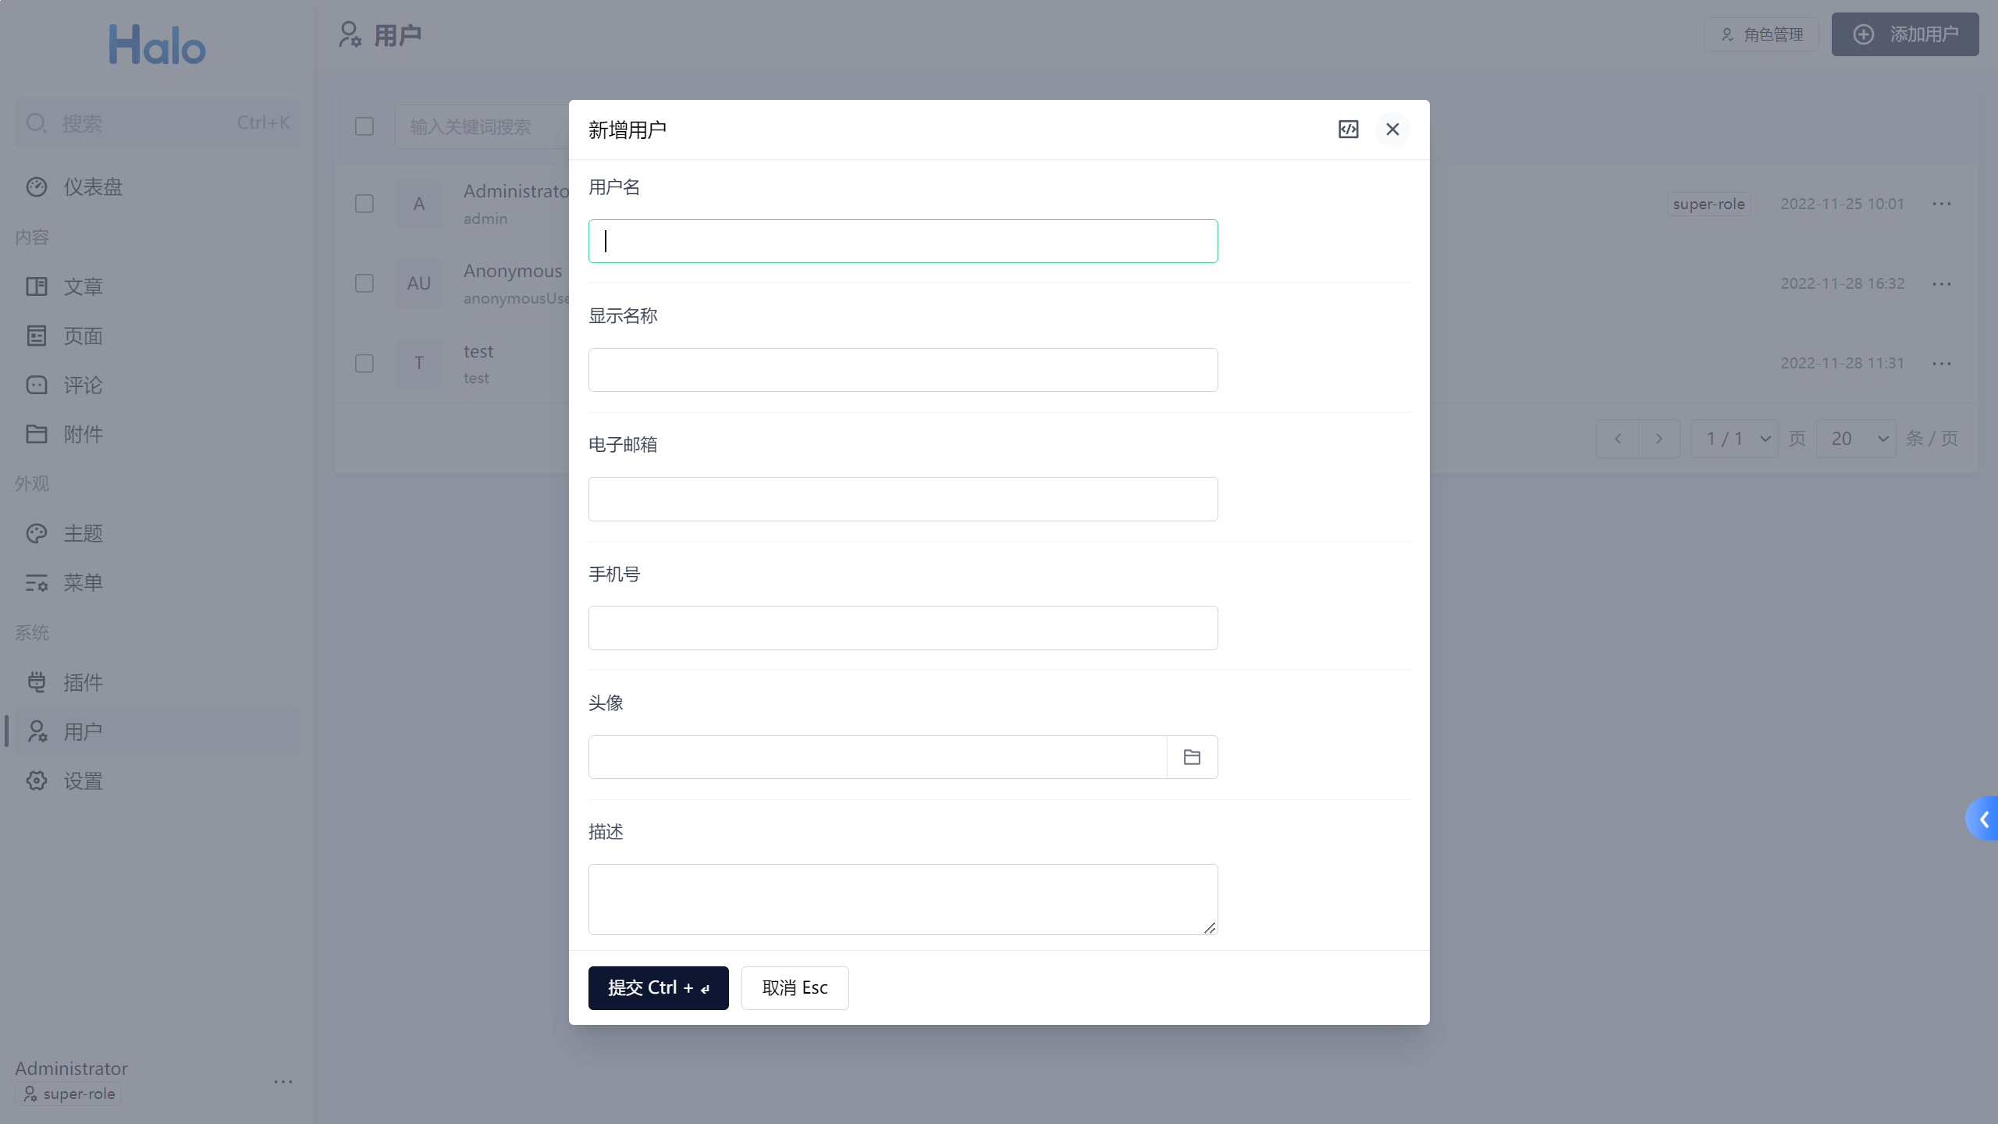Viewport: 1998px width, 1124px height.
Task: Click the dashboard icon in sidebar
Action: coord(37,185)
